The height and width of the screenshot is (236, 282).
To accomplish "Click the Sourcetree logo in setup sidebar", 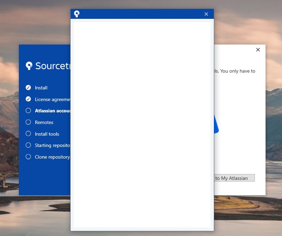I will tap(29, 66).
